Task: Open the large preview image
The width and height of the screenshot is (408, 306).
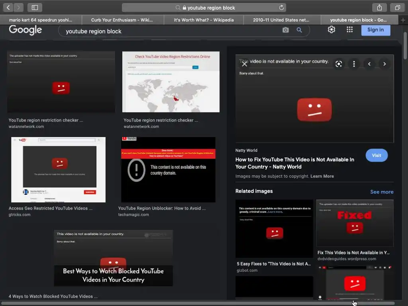Action: pyautogui.click(x=314, y=98)
